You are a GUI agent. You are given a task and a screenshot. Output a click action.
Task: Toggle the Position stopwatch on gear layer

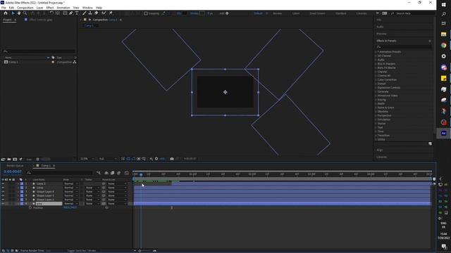pyautogui.click(x=30, y=208)
